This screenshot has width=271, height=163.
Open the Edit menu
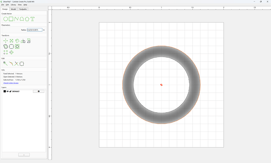(7, 5)
